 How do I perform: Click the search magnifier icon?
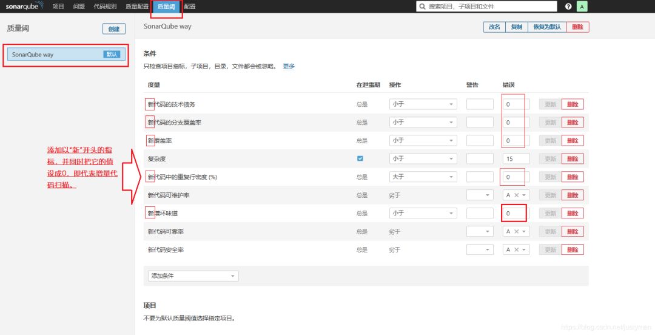point(422,7)
